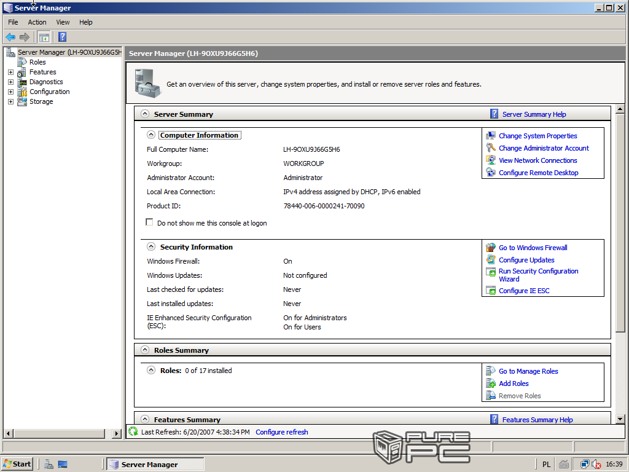
Task: Click the Roles icon in the tree
Action: (x=22, y=62)
